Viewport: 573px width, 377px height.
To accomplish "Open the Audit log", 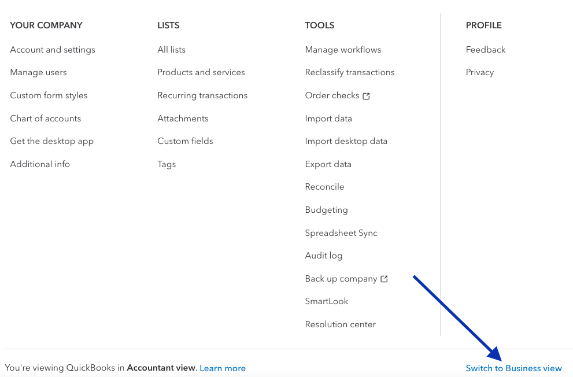I will point(324,256).
